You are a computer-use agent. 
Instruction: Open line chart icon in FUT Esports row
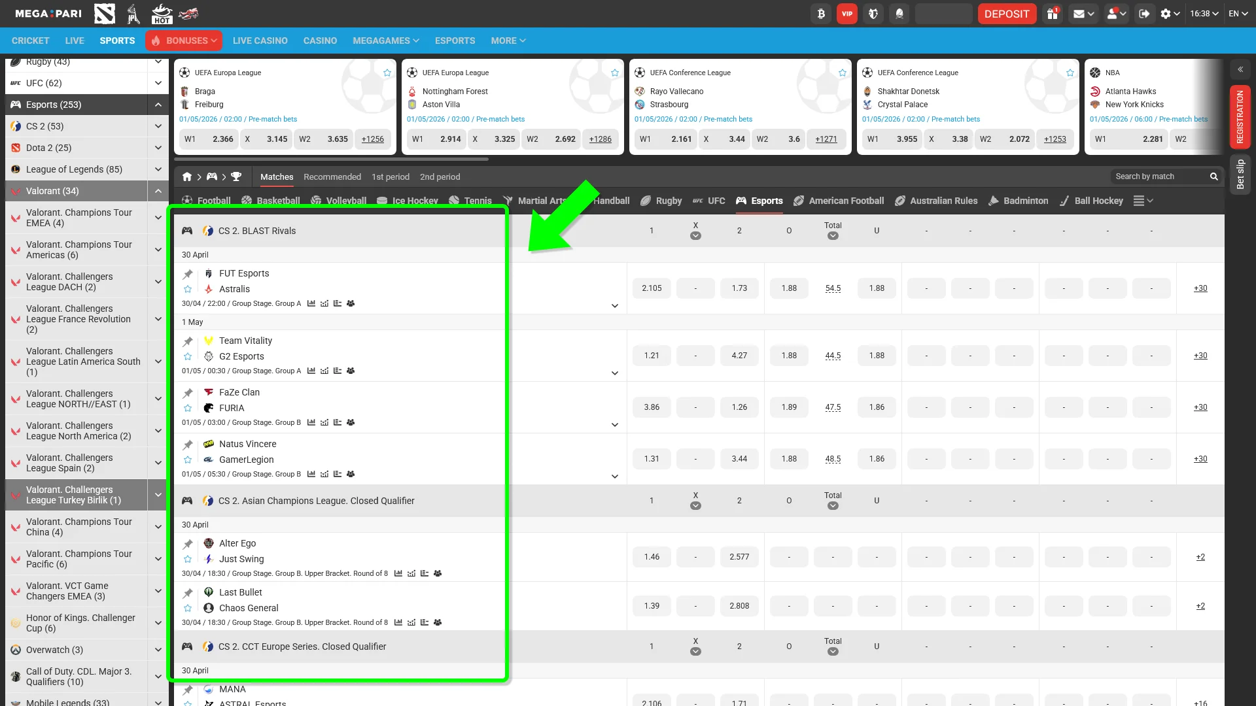[324, 303]
